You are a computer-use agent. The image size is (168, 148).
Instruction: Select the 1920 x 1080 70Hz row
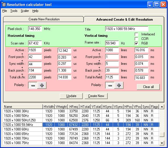(x=81, y=138)
